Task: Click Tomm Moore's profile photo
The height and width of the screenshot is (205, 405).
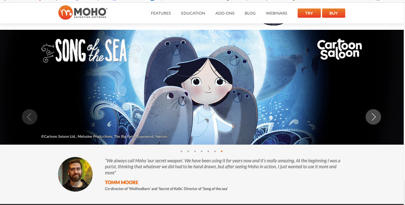Action: [x=75, y=174]
